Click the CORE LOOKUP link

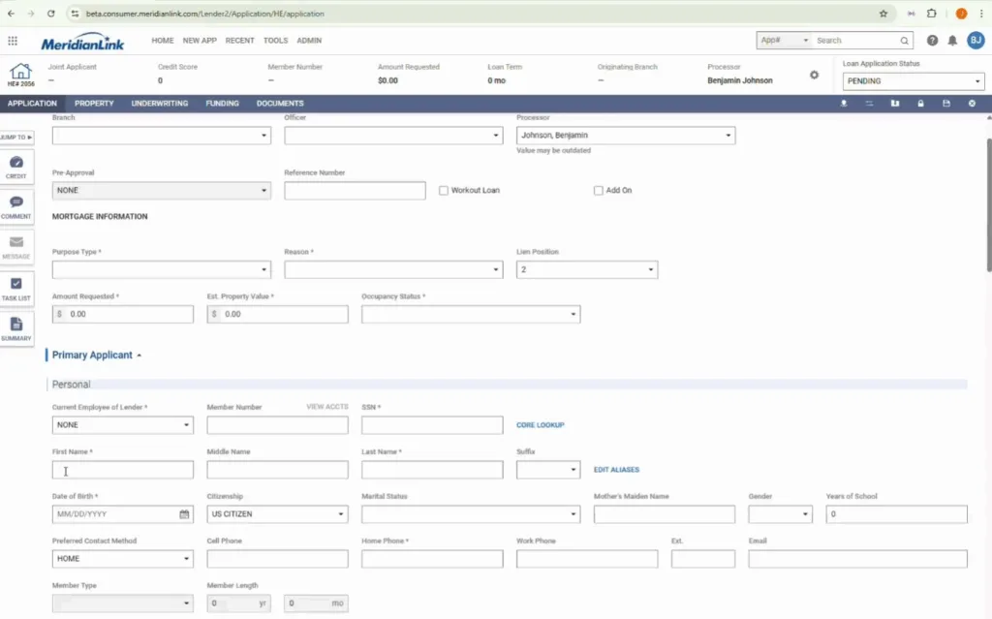(541, 424)
